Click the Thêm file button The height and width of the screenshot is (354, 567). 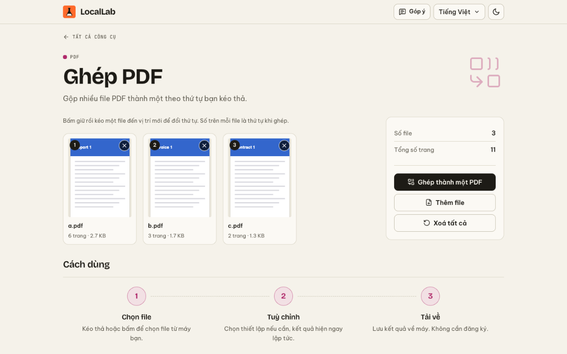pos(445,202)
